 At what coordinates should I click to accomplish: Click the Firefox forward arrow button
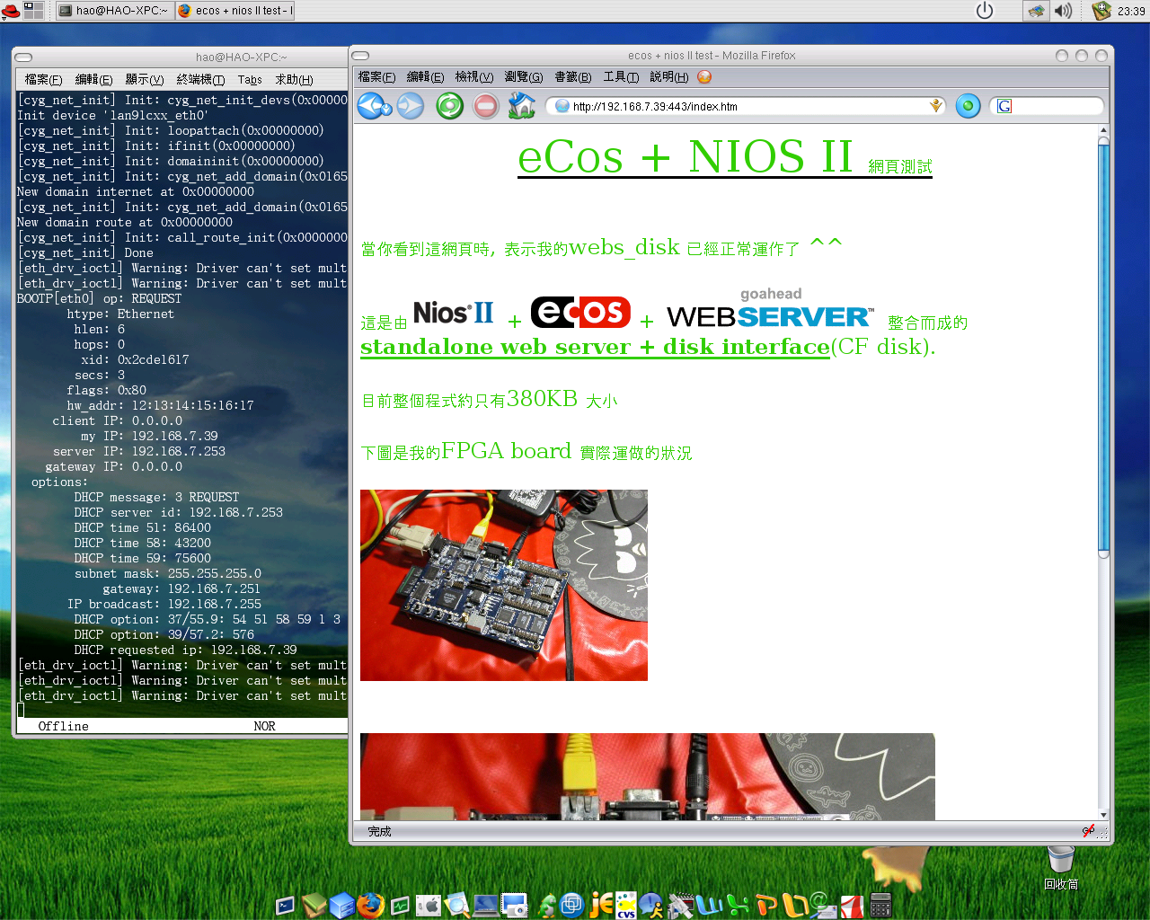(411, 106)
